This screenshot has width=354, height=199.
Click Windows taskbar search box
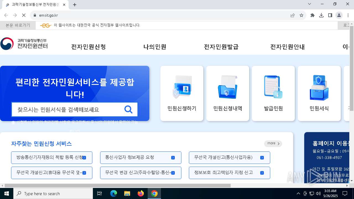coord(53,193)
